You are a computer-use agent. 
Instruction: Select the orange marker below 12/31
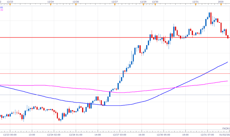point(195,5)
